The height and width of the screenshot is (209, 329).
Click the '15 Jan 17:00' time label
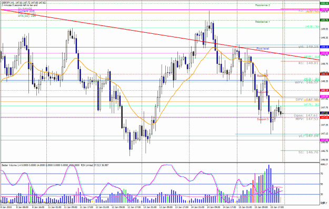(276, 207)
